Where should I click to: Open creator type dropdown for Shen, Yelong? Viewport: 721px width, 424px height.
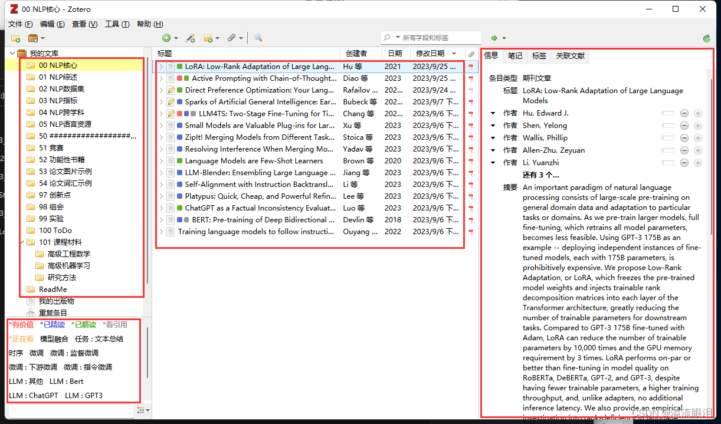[x=493, y=126]
